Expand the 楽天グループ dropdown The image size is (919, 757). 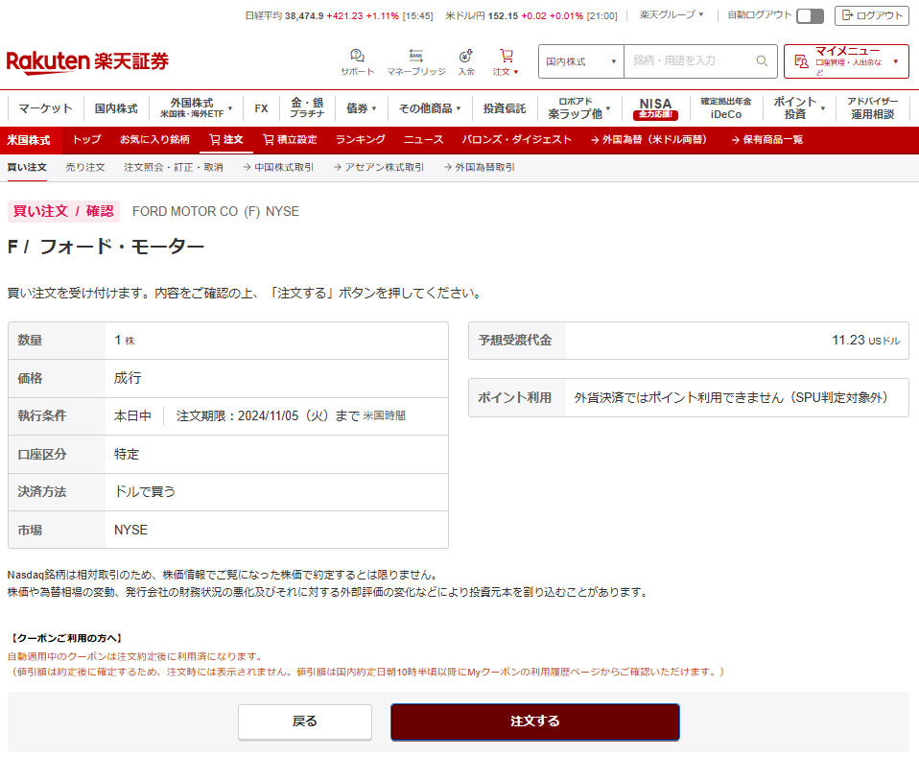pyautogui.click(x=672, y=15)
